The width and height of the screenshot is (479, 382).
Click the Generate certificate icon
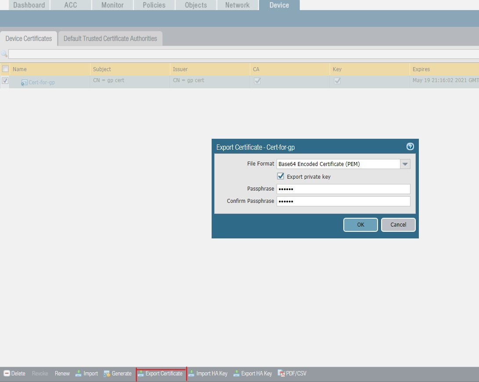coord(106,373)
